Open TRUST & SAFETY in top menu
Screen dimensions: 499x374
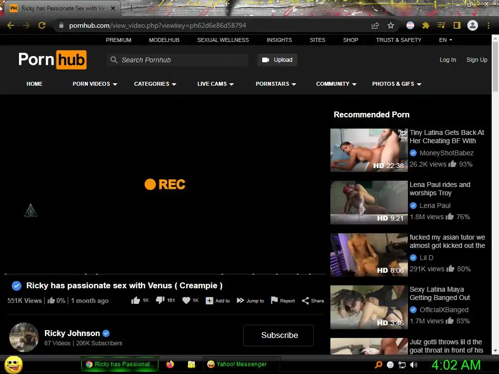tap(399, 40)
